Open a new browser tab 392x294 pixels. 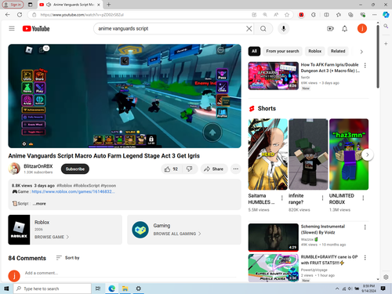point(109,5)
